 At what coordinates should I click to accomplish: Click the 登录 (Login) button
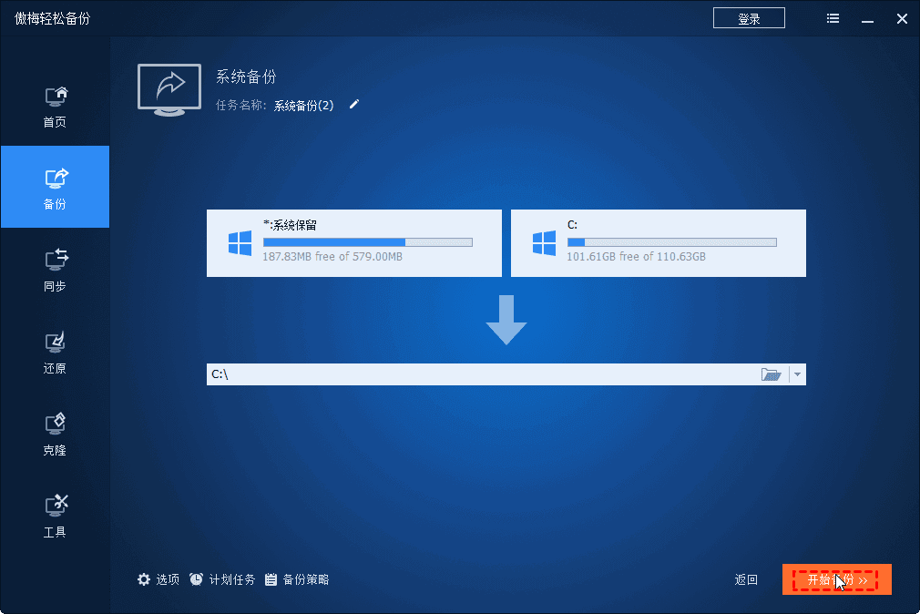coord(749,17)
